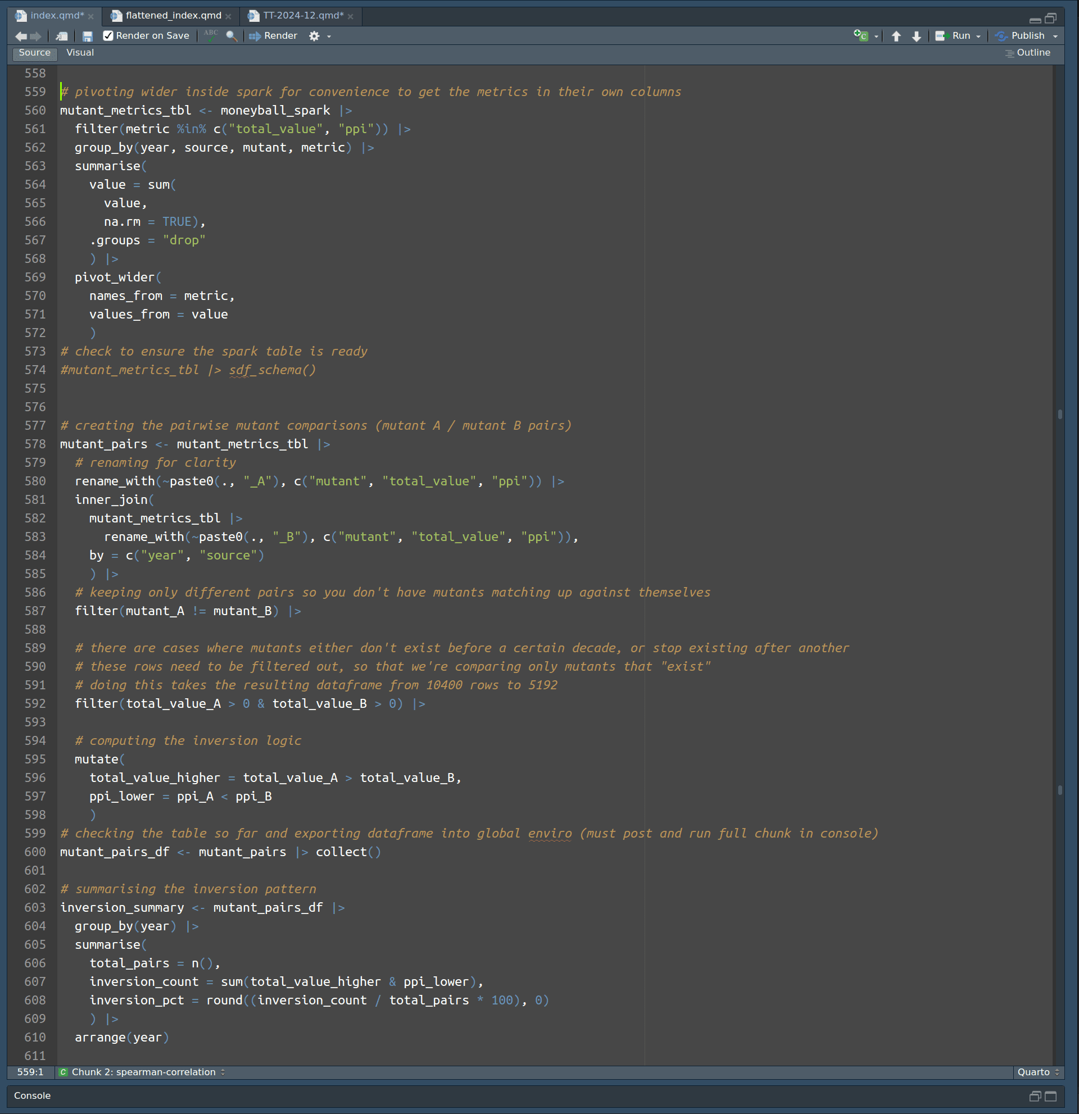Screen dimensions: 1079x1114
Task: Click the Render button
Action: point(274,36)
